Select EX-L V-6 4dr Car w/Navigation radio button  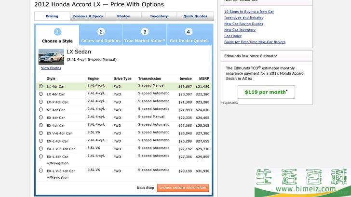tap(40, 171)
